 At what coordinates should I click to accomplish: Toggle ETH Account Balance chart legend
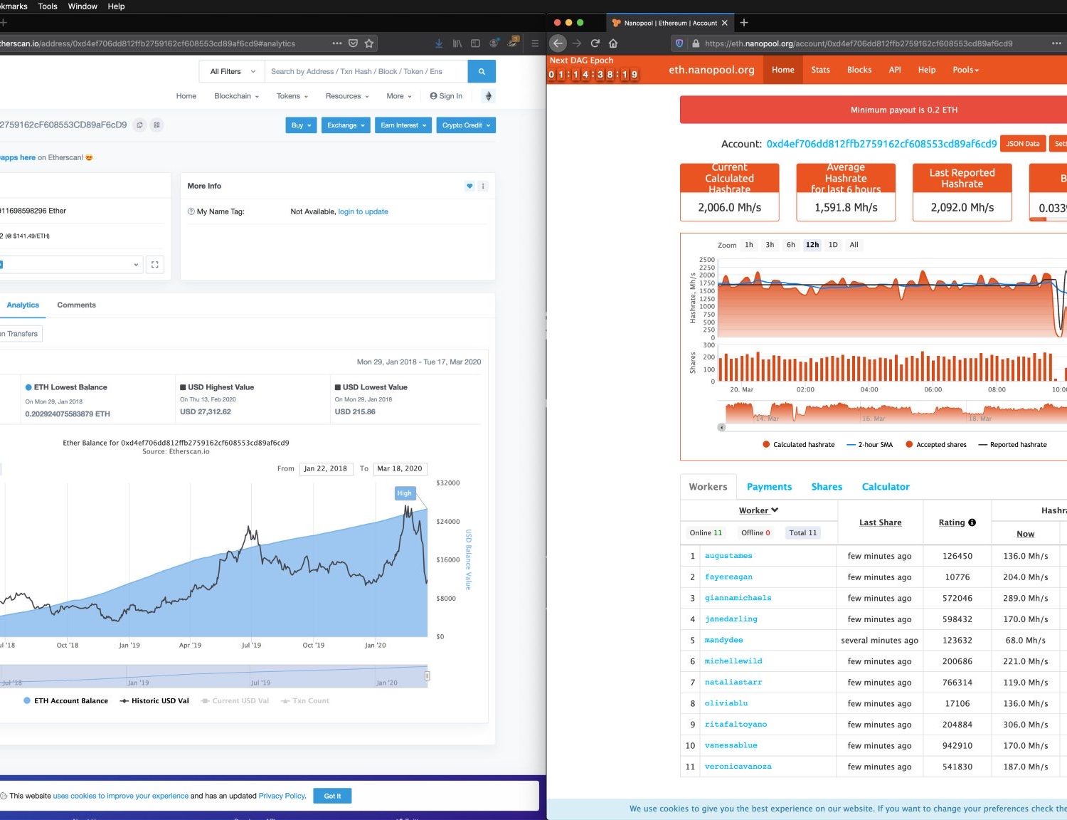pyautogui.click(x=65, y=701)
